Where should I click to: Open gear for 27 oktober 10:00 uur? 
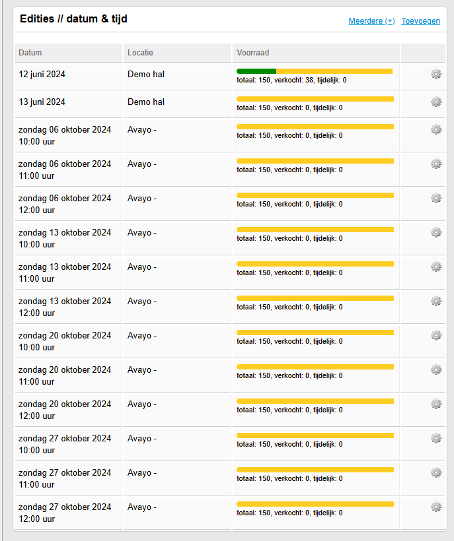point(436,438)
